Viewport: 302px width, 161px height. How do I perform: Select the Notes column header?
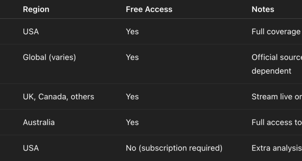pos(263,9)
